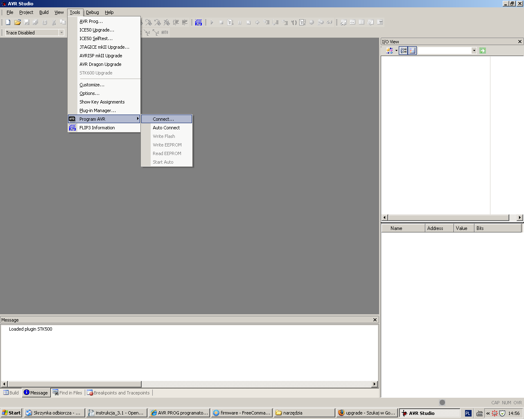Expand arrow next to I/O View device icon

click(396, 51)
